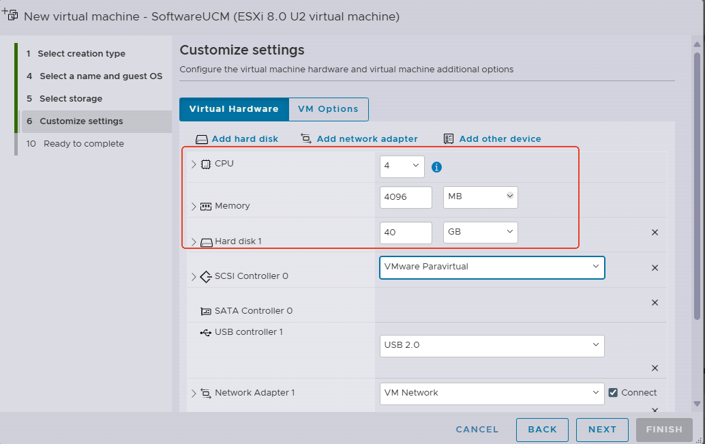
Task: Open the VMware Paravirtual controller dropdown
Action: click(x=492, y=267)
